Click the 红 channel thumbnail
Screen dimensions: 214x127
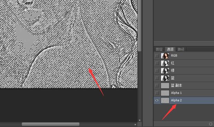(x=165, y=63)
